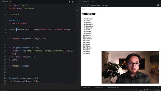
Task: Click list item 'ivysaur'
Action: tap(88, 21)
